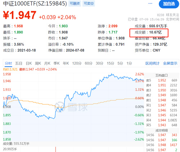Click the 可卖空 tag
The width and height of the screenshot is (180, 152).
click(x=89, y=4)
